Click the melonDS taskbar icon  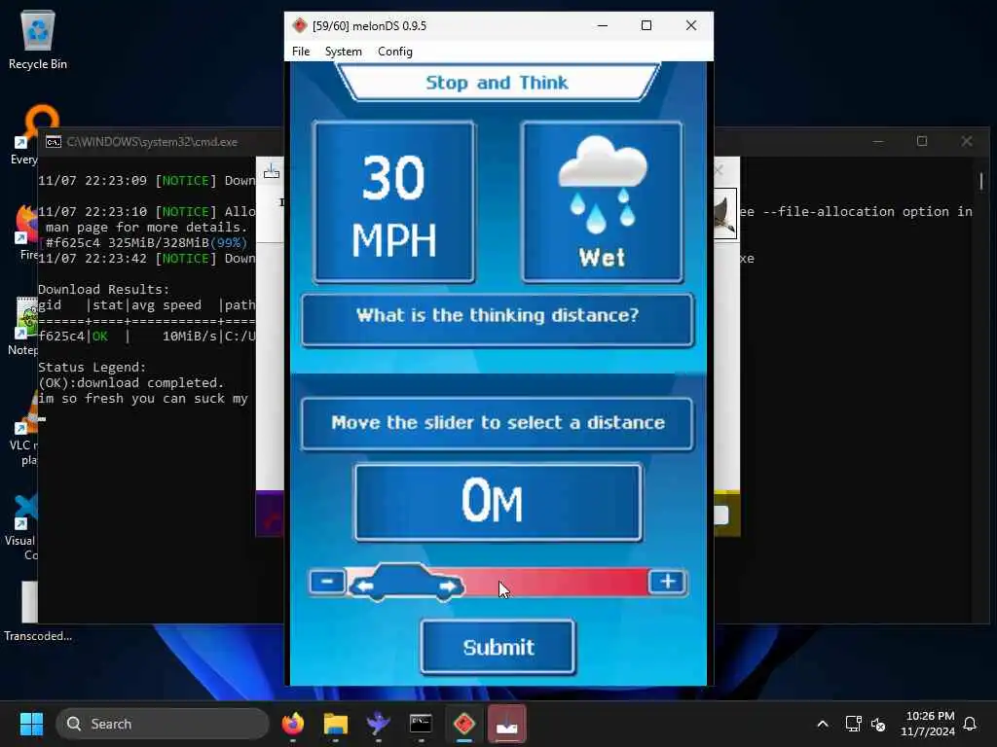click(x=464, y=724)
